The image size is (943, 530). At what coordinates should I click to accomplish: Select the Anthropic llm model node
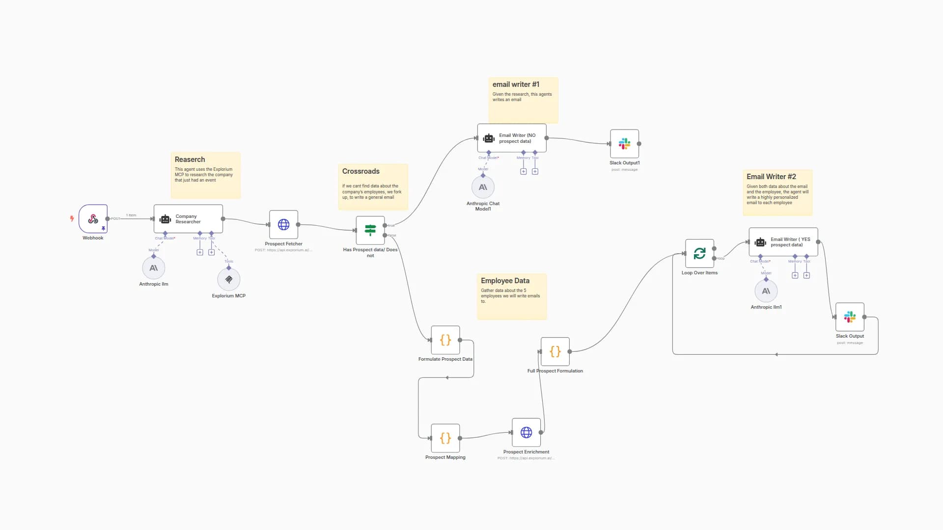click(154, 268)
